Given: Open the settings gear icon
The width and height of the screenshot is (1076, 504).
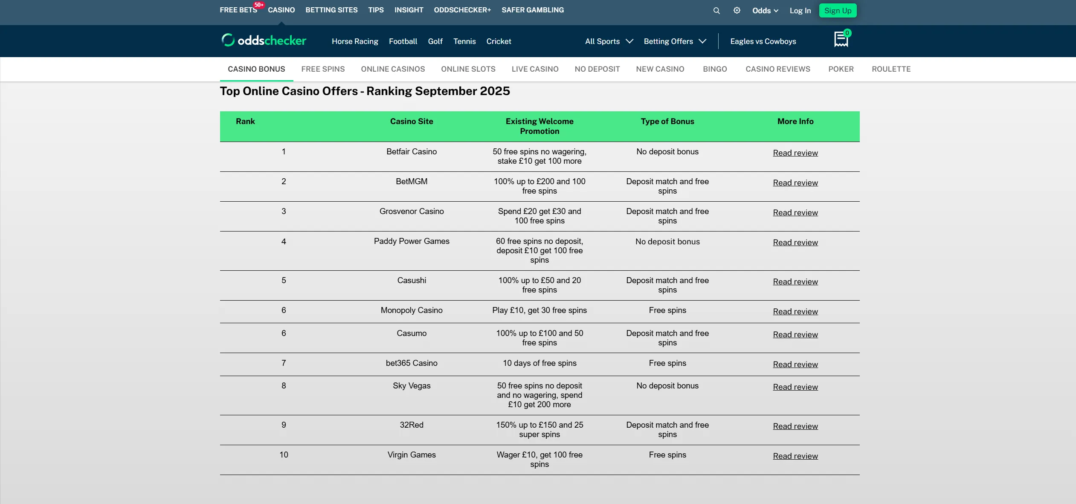Looking at the screenshot, I should pyautogui.click(x=737, y=11).
